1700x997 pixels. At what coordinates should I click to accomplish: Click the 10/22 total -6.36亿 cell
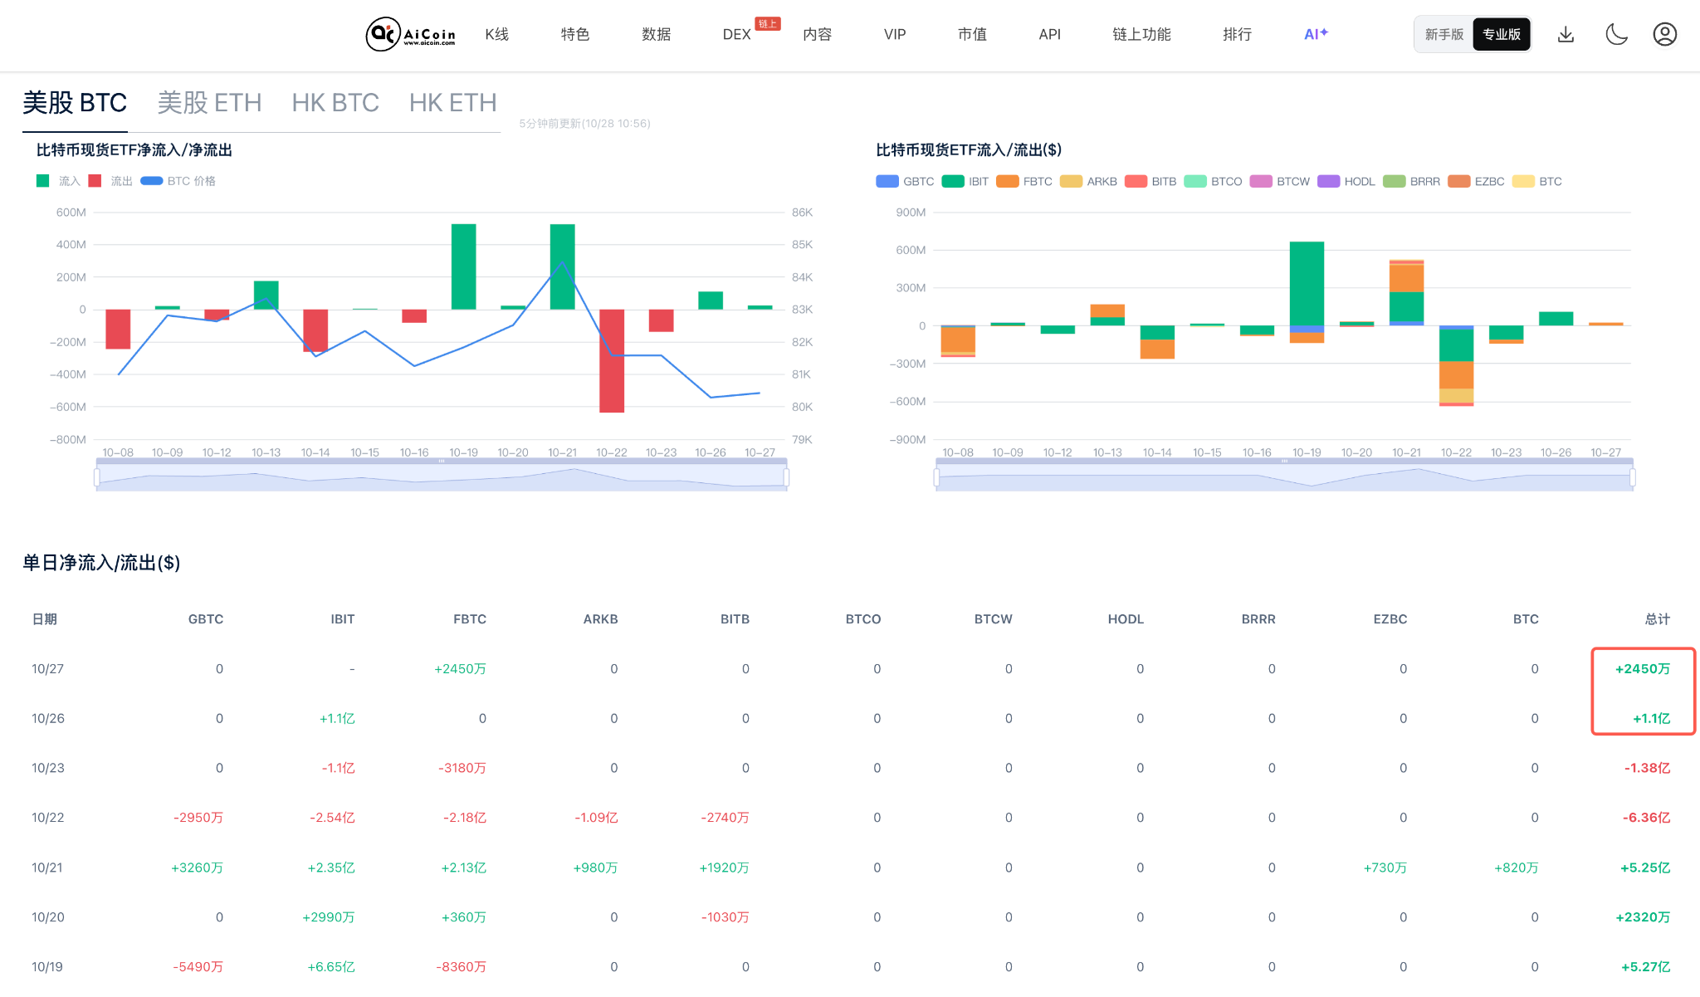pos(1646,818)
